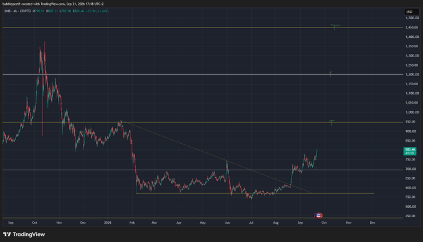This screenshot has height=242, width=423.
Task: Click the 550.00 price axis label
Action: (411, 197)
